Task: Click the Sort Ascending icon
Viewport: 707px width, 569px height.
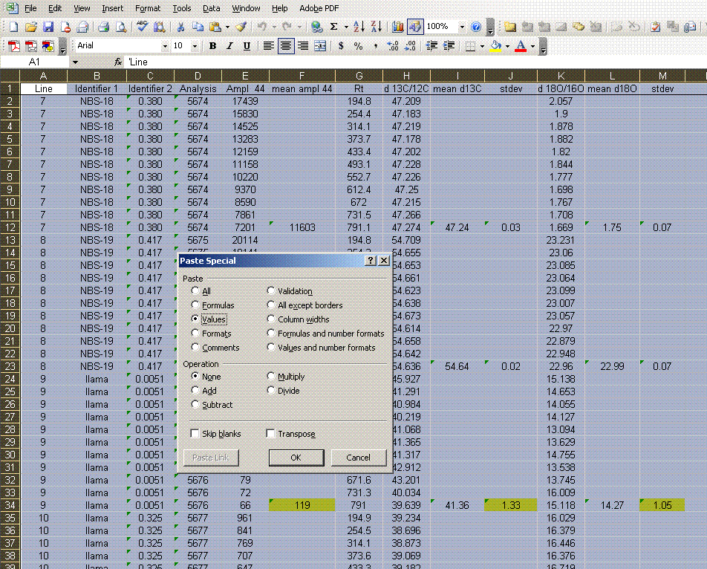Action: [x=359, y=27]
